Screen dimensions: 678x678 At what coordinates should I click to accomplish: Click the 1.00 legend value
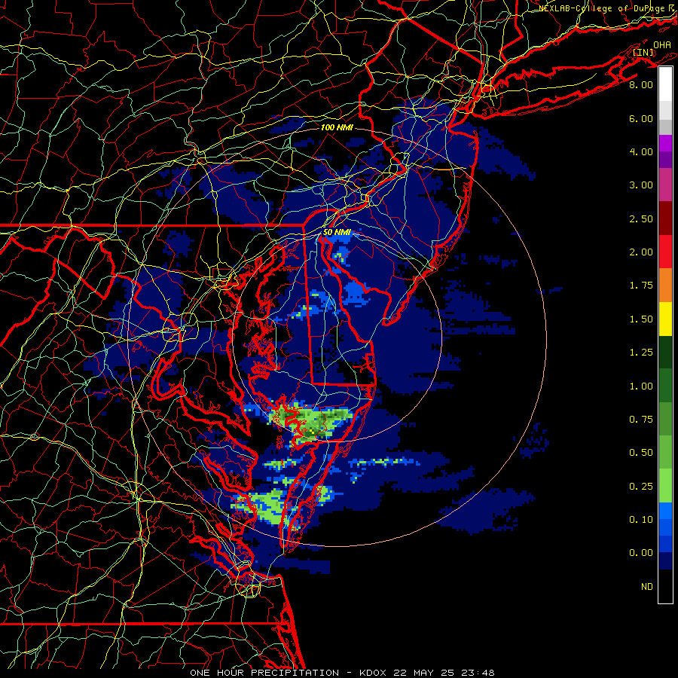click(x=641, y=386)
